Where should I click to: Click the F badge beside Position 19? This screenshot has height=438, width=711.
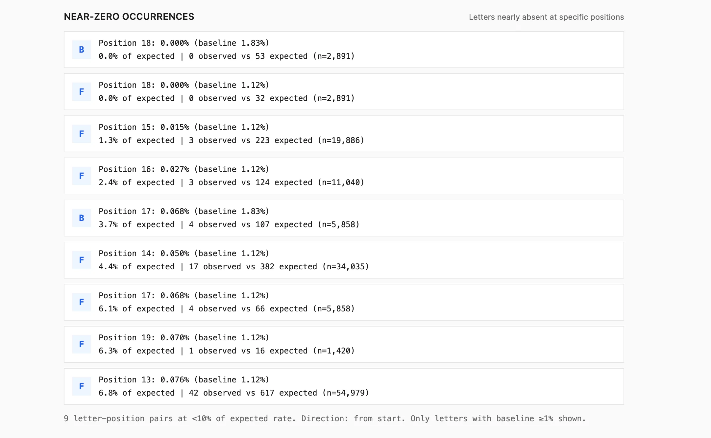pyautogui.click(x=82, y=344)
